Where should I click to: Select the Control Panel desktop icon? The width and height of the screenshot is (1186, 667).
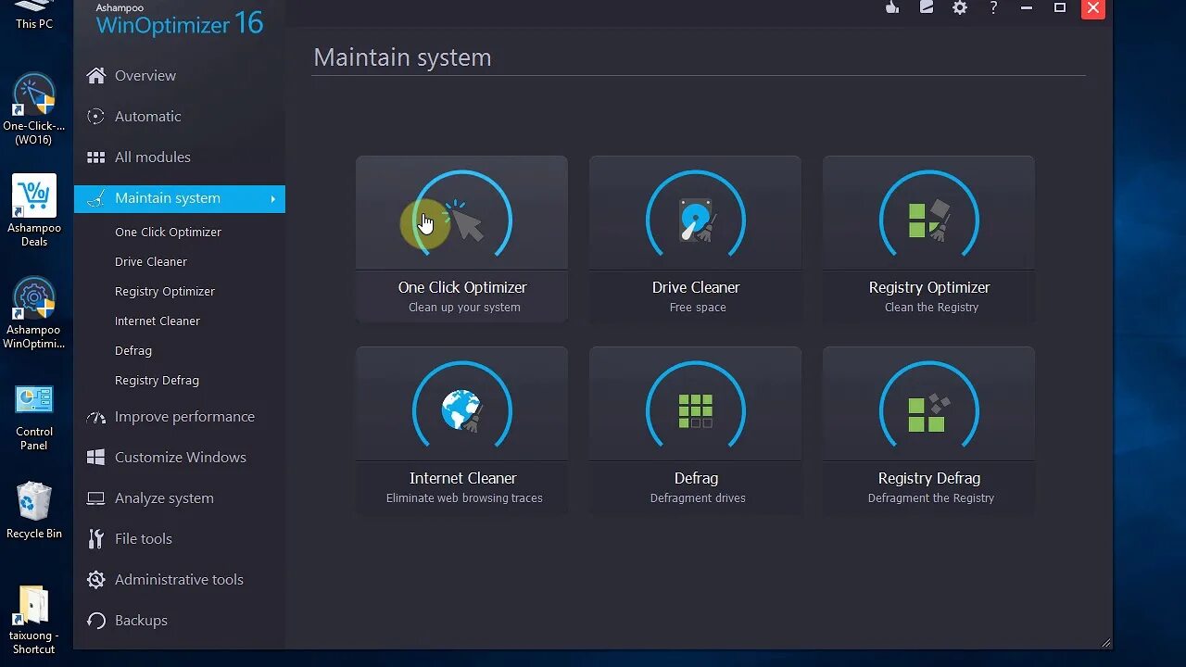(34, 415)
